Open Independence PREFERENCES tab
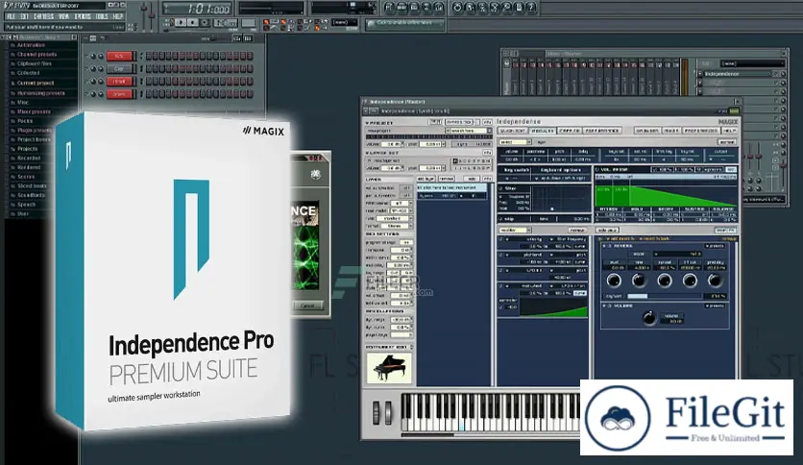The width and height of the screenshot is (803, 465). click(x=701, y=131)
